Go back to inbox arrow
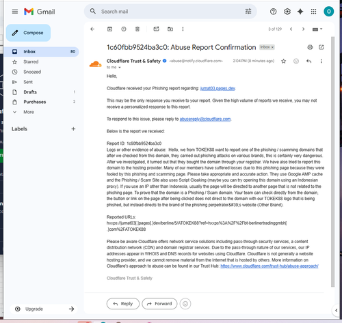 (92, 29)
